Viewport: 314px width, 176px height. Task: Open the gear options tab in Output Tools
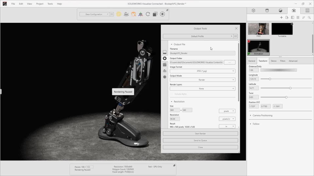(165, 77)
